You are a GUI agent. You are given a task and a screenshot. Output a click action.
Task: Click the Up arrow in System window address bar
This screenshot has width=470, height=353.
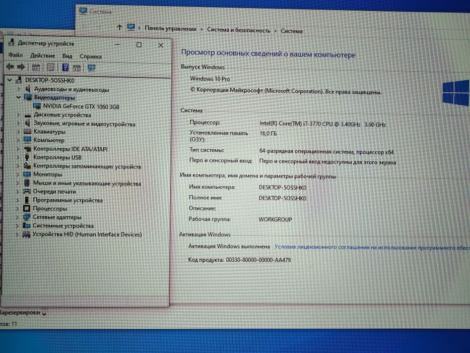click(x=119, y=27)
